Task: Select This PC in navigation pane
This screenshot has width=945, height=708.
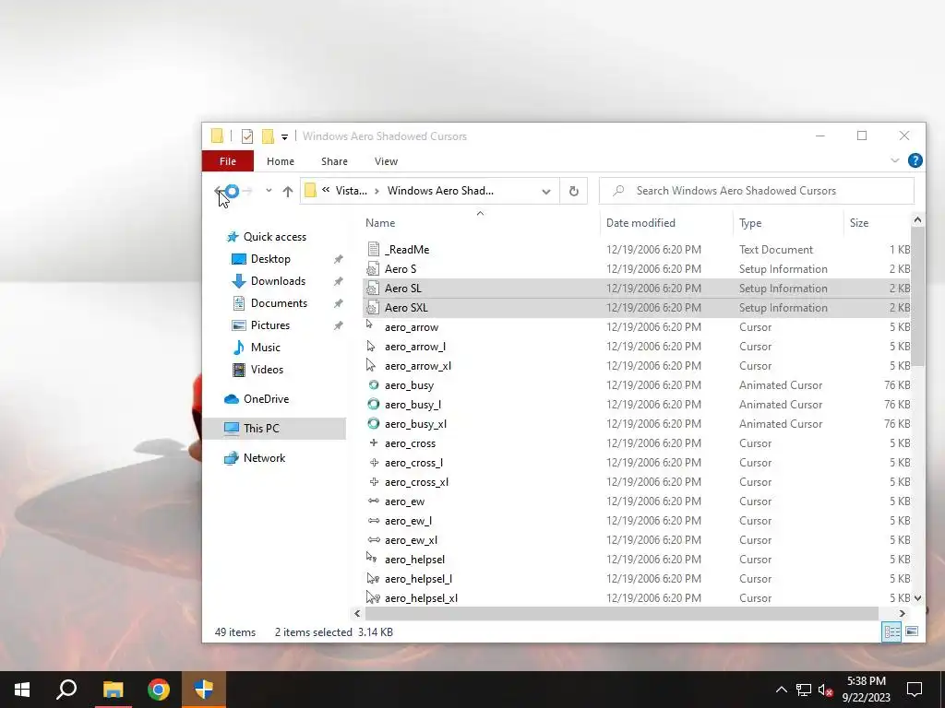Action: point(274,429)
